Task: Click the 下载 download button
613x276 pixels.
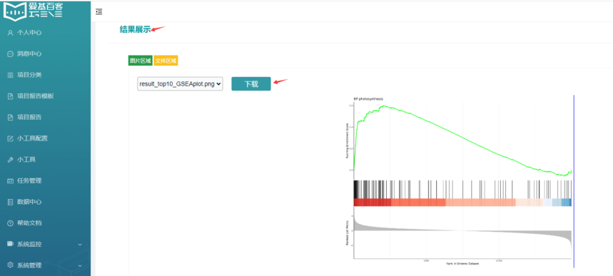Action: [251, 83]
